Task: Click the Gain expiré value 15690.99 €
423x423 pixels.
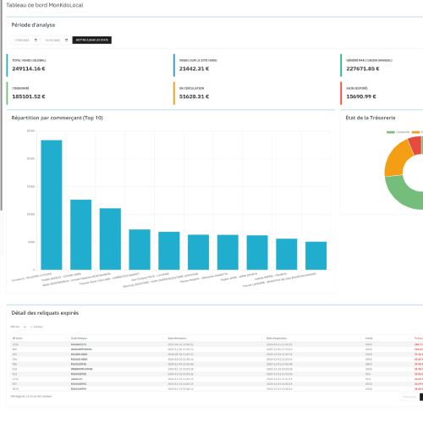Action: click(x=361, y=96)
